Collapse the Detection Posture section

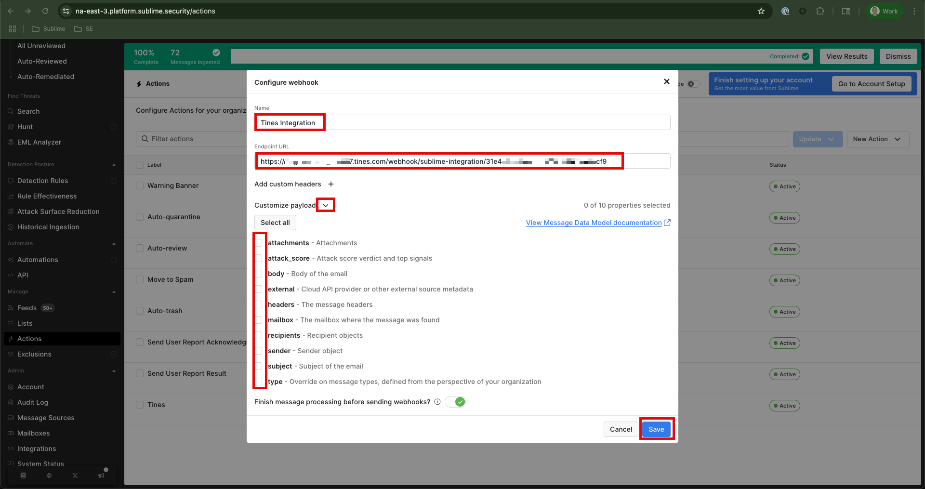coord(114,165)
